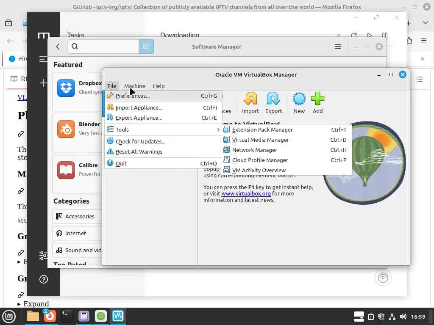Click the hamburger lines icon in dark sidebar
The image size is (434, 325).
[43, 59]
